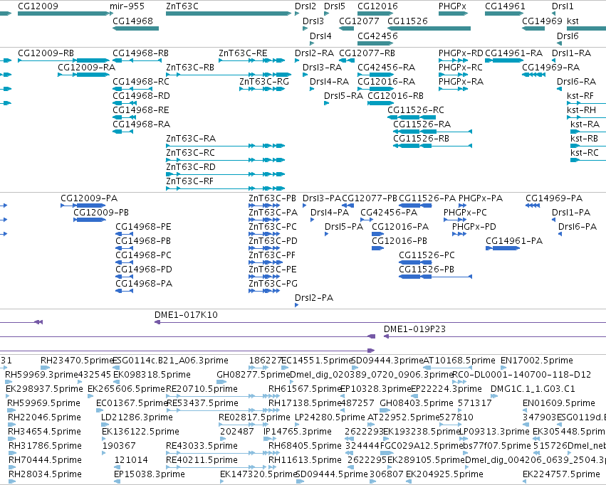Open transcript CG12016-RB label
The image size is (606, 485).
[x=395, y=96]
